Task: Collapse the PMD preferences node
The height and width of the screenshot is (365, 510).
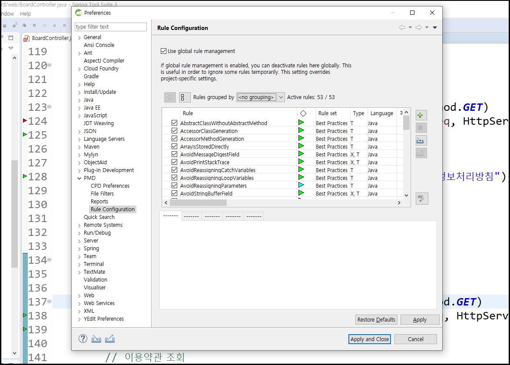Action: (x=79, y=178)
